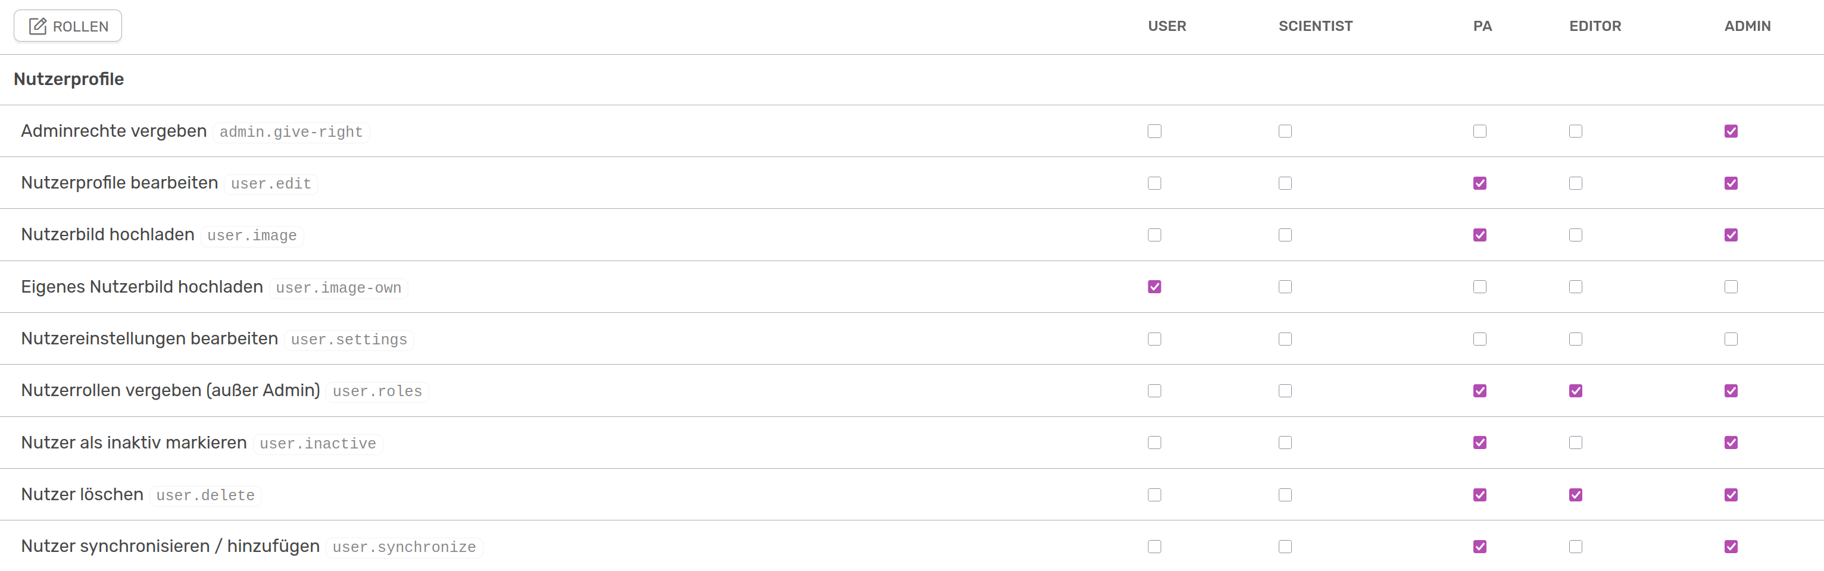The image size is (1824, 571).
Task: Uncheck EDITOR for Nutzerrollen vergeben
Action: pos(1575,391)
